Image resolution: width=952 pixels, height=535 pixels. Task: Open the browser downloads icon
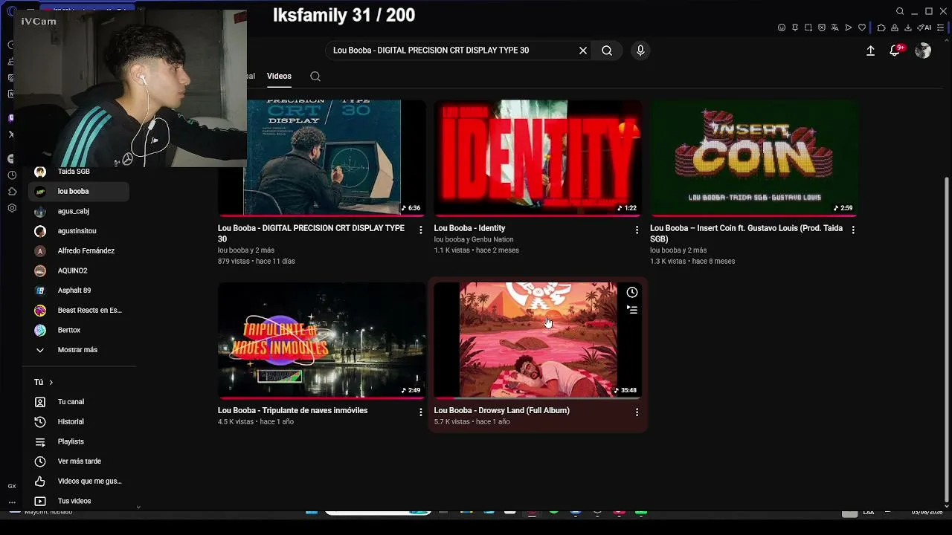(x=908, y=27)
